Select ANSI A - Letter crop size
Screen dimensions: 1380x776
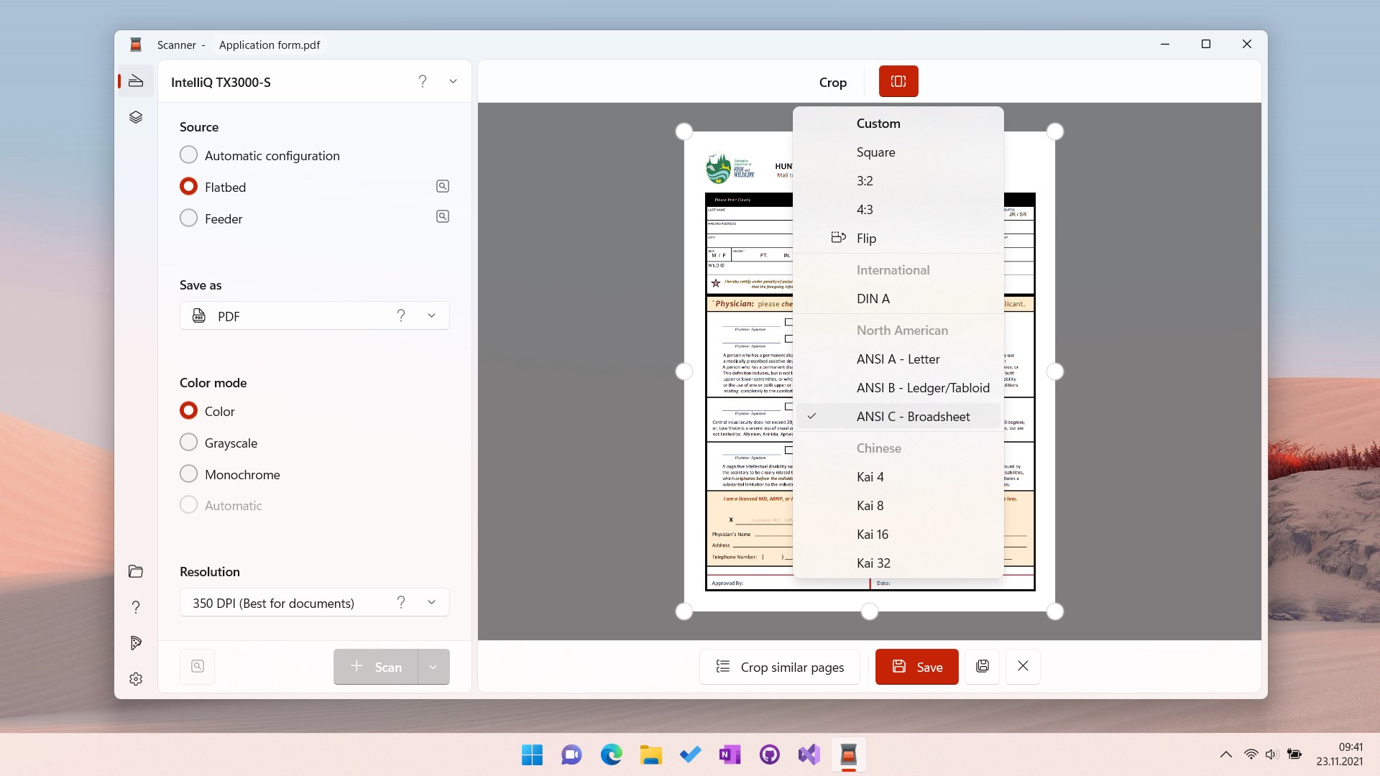click(x=898, y=359)
